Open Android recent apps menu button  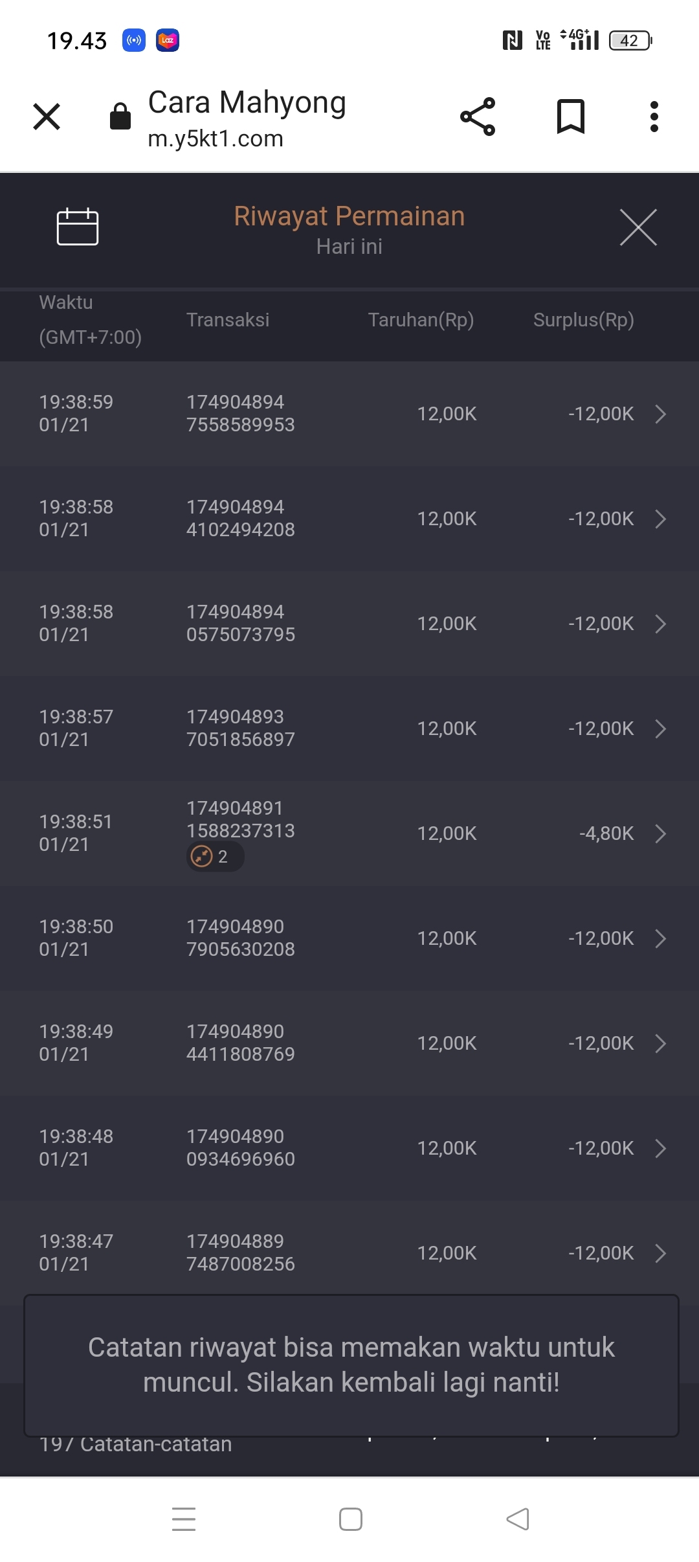pyautogui.click(x=184, y=1519)
